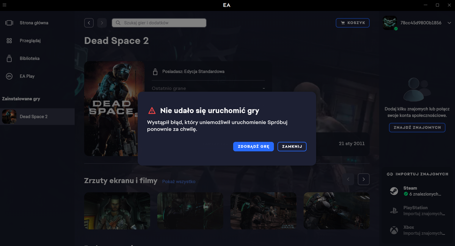Image resolution: width=455 pixels, height=246 pixels.
Task: Click the EA Play logo icon
Action: click(x=9, y=76)
